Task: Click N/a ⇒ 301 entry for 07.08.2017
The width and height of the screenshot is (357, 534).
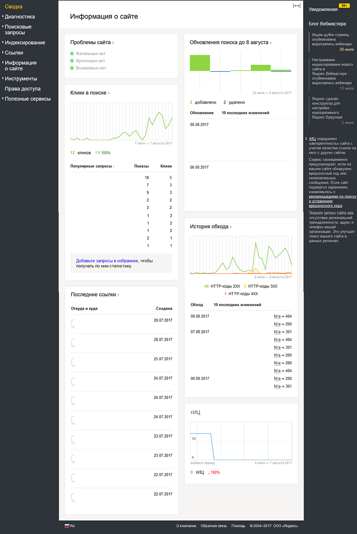Action: [283, 332]
